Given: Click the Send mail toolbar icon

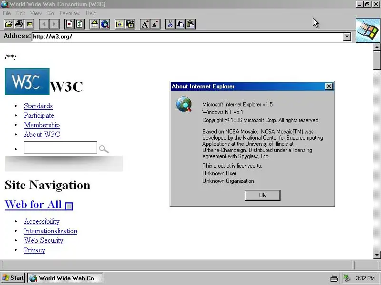Looking at the screenshot, I should 29,24.
